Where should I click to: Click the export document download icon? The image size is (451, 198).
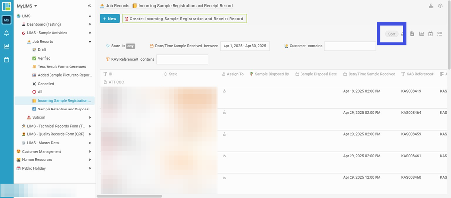412,34
